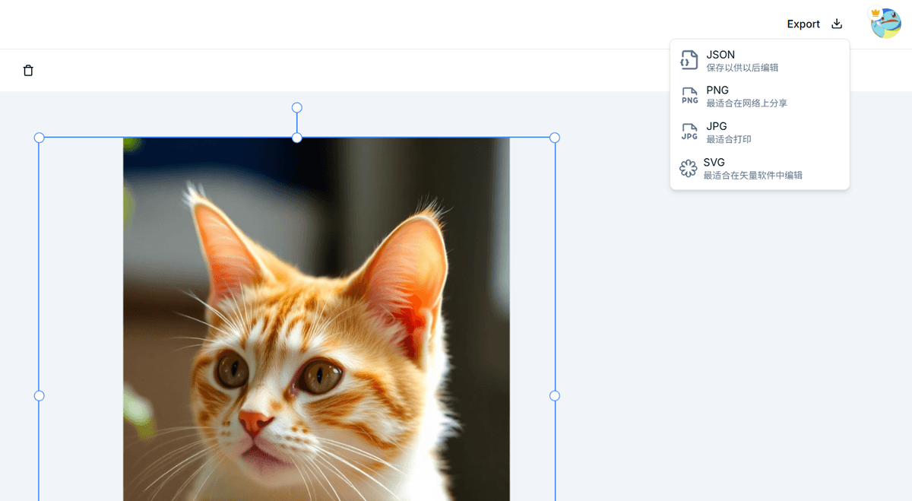The height and width of the screenshot is (501, 912).
Task: Click the JSON file icon with braces
Action: click(689, 60)
